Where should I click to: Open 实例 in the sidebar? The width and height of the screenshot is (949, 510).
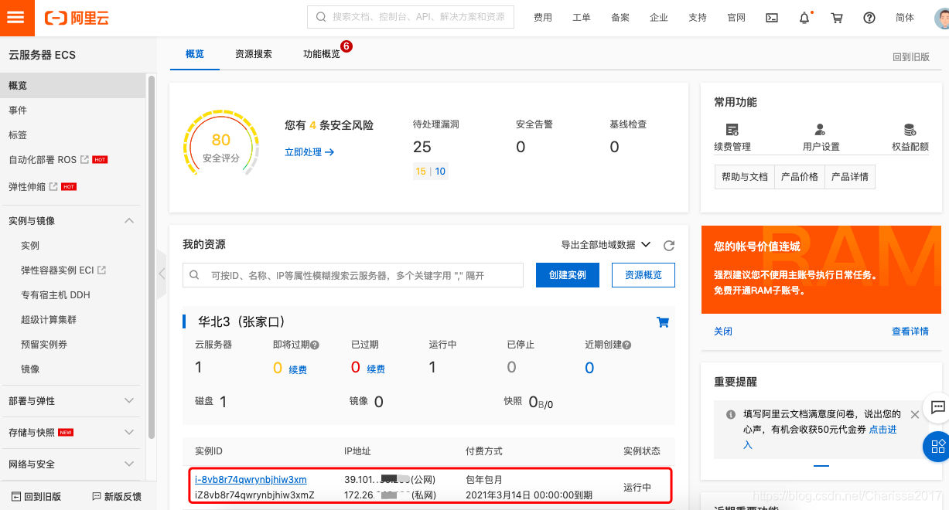click(x=30, y=246)
